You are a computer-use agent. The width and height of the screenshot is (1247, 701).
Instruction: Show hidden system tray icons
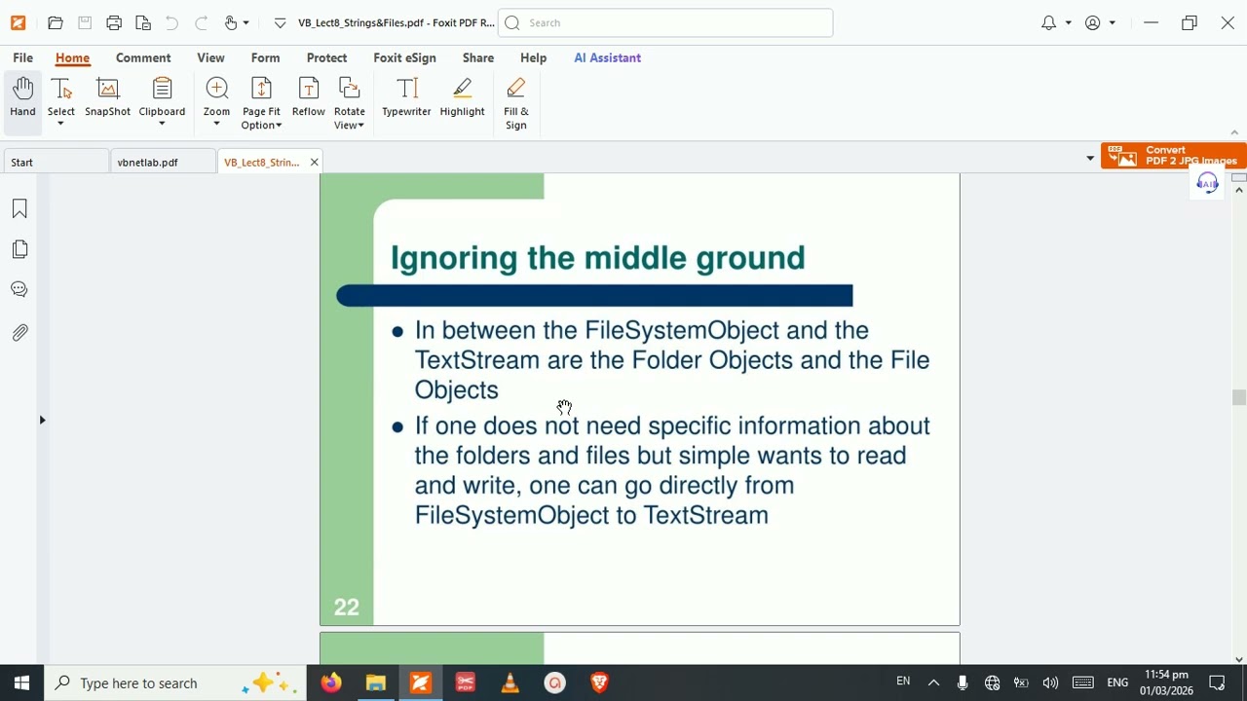(x=933, y=683)
